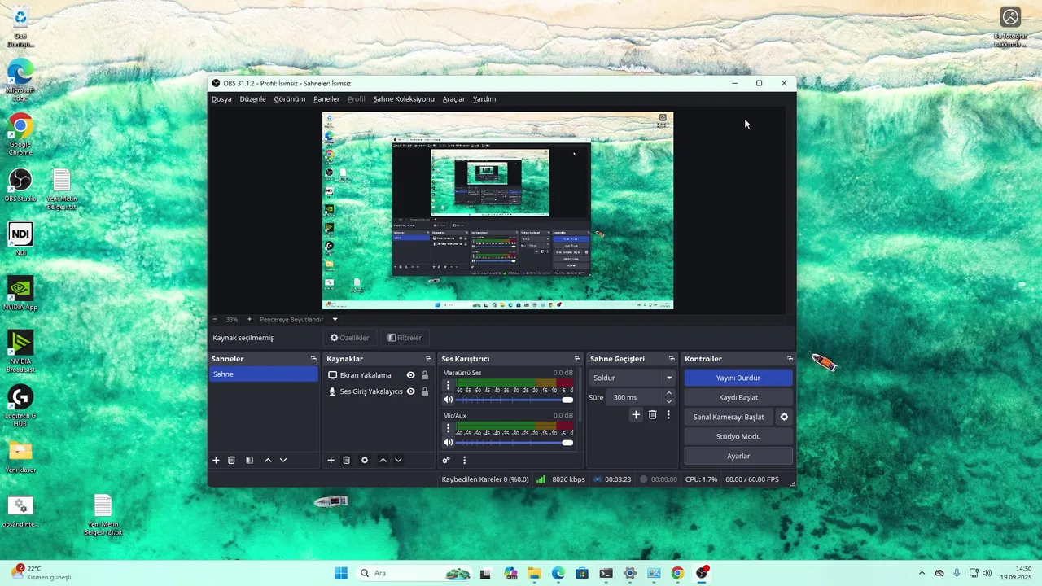Pop out the Kaynaklar dock
This screenshot has height=586, width=1042.
click(428, 359)
